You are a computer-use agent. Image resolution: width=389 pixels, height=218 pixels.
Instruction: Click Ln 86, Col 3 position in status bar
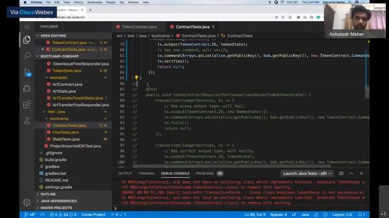point(255,214)
